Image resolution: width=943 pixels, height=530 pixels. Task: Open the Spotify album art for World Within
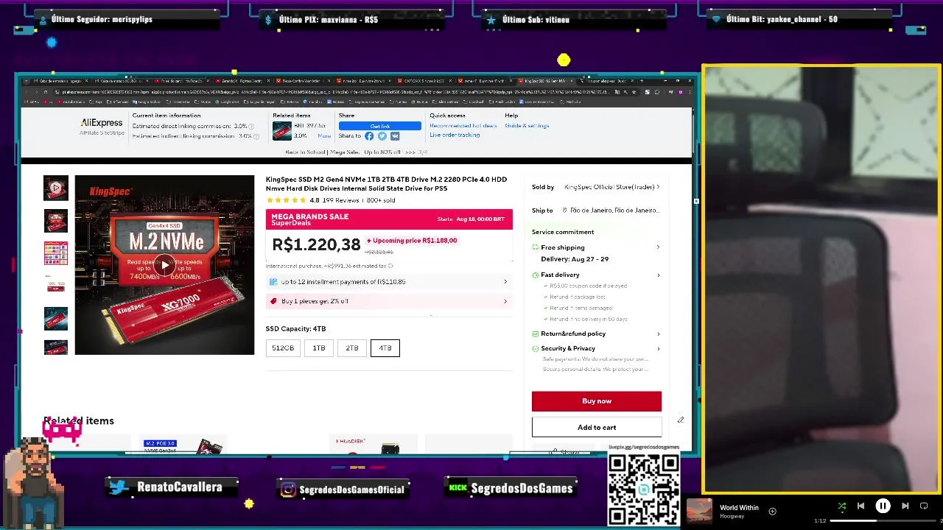coord(699,511)
